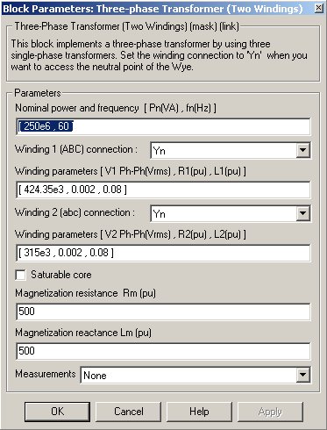The image size is (327, 430).
Task: Confirm settings with the OK button
Action: click(x=57, y=412)
